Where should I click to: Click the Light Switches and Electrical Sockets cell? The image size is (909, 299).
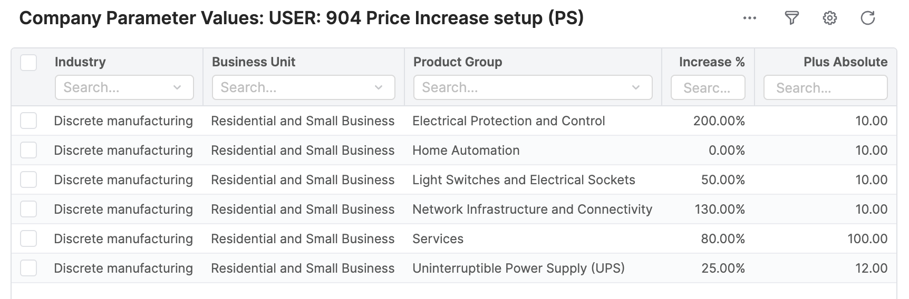[x=524, y=180]
